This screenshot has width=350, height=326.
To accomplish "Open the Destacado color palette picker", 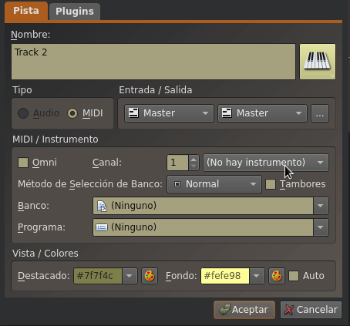I will click(150, 276).
